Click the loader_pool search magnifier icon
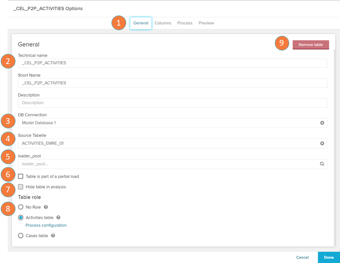Image resolution: width=340 pixels, height=263 pixels. click(322, 164)
